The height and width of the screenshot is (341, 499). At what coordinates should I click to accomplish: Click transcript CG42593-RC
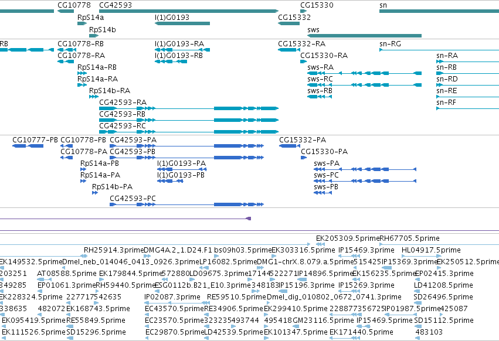tap(189, 132)
